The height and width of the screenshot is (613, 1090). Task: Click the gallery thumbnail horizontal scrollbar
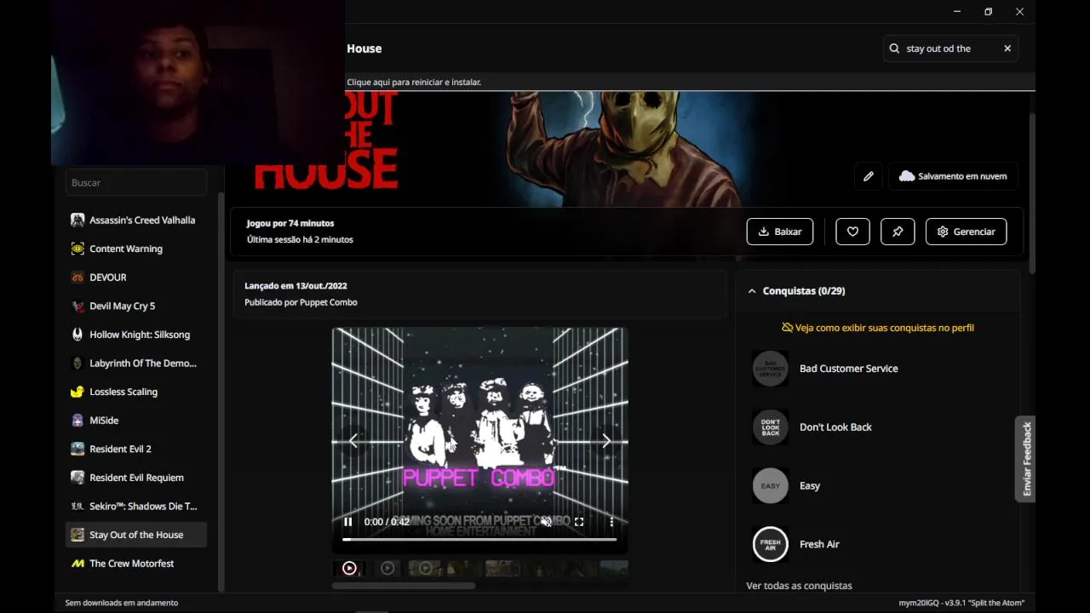[404, 586]
